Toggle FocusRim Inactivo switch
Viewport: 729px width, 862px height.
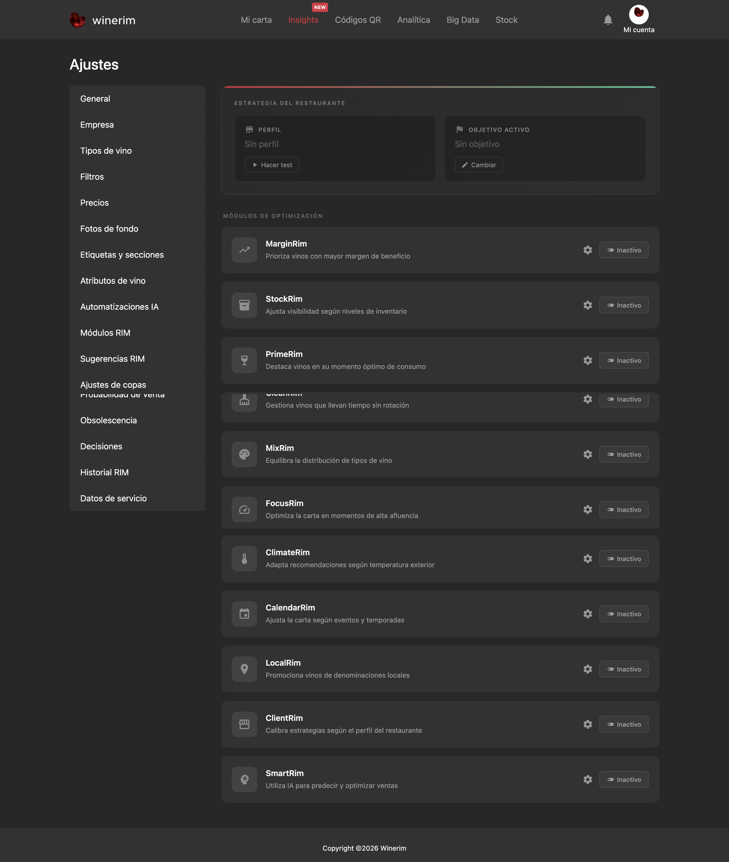[x=624, y=510]
